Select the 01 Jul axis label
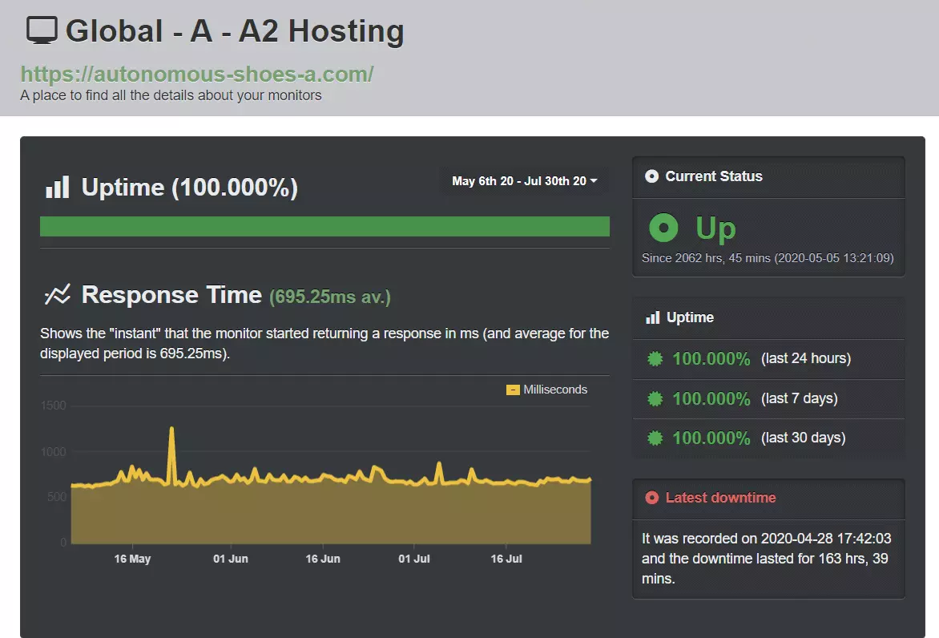Viewport: 939px width, 638px height. [x=413, y=559]
